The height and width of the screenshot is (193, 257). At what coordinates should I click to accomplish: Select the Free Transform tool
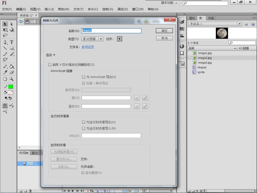click(x=5, y=30)
